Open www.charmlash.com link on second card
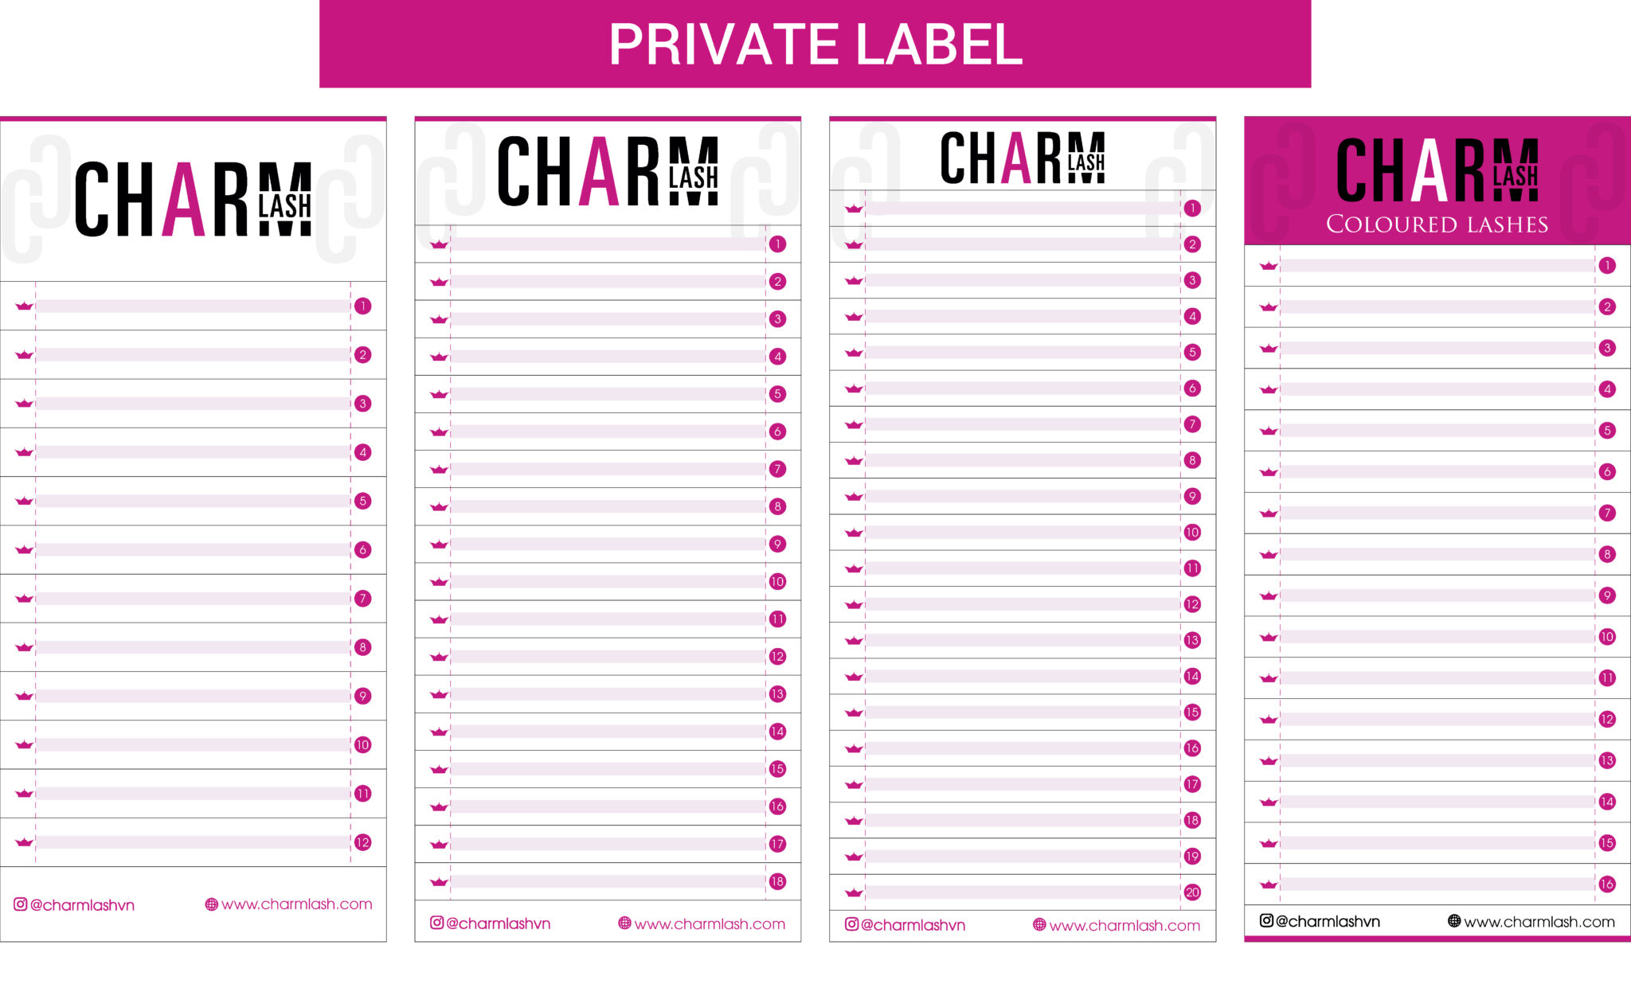Image resolution: width=1631 pixels, height=984 pixels. [x=710, y=923]
